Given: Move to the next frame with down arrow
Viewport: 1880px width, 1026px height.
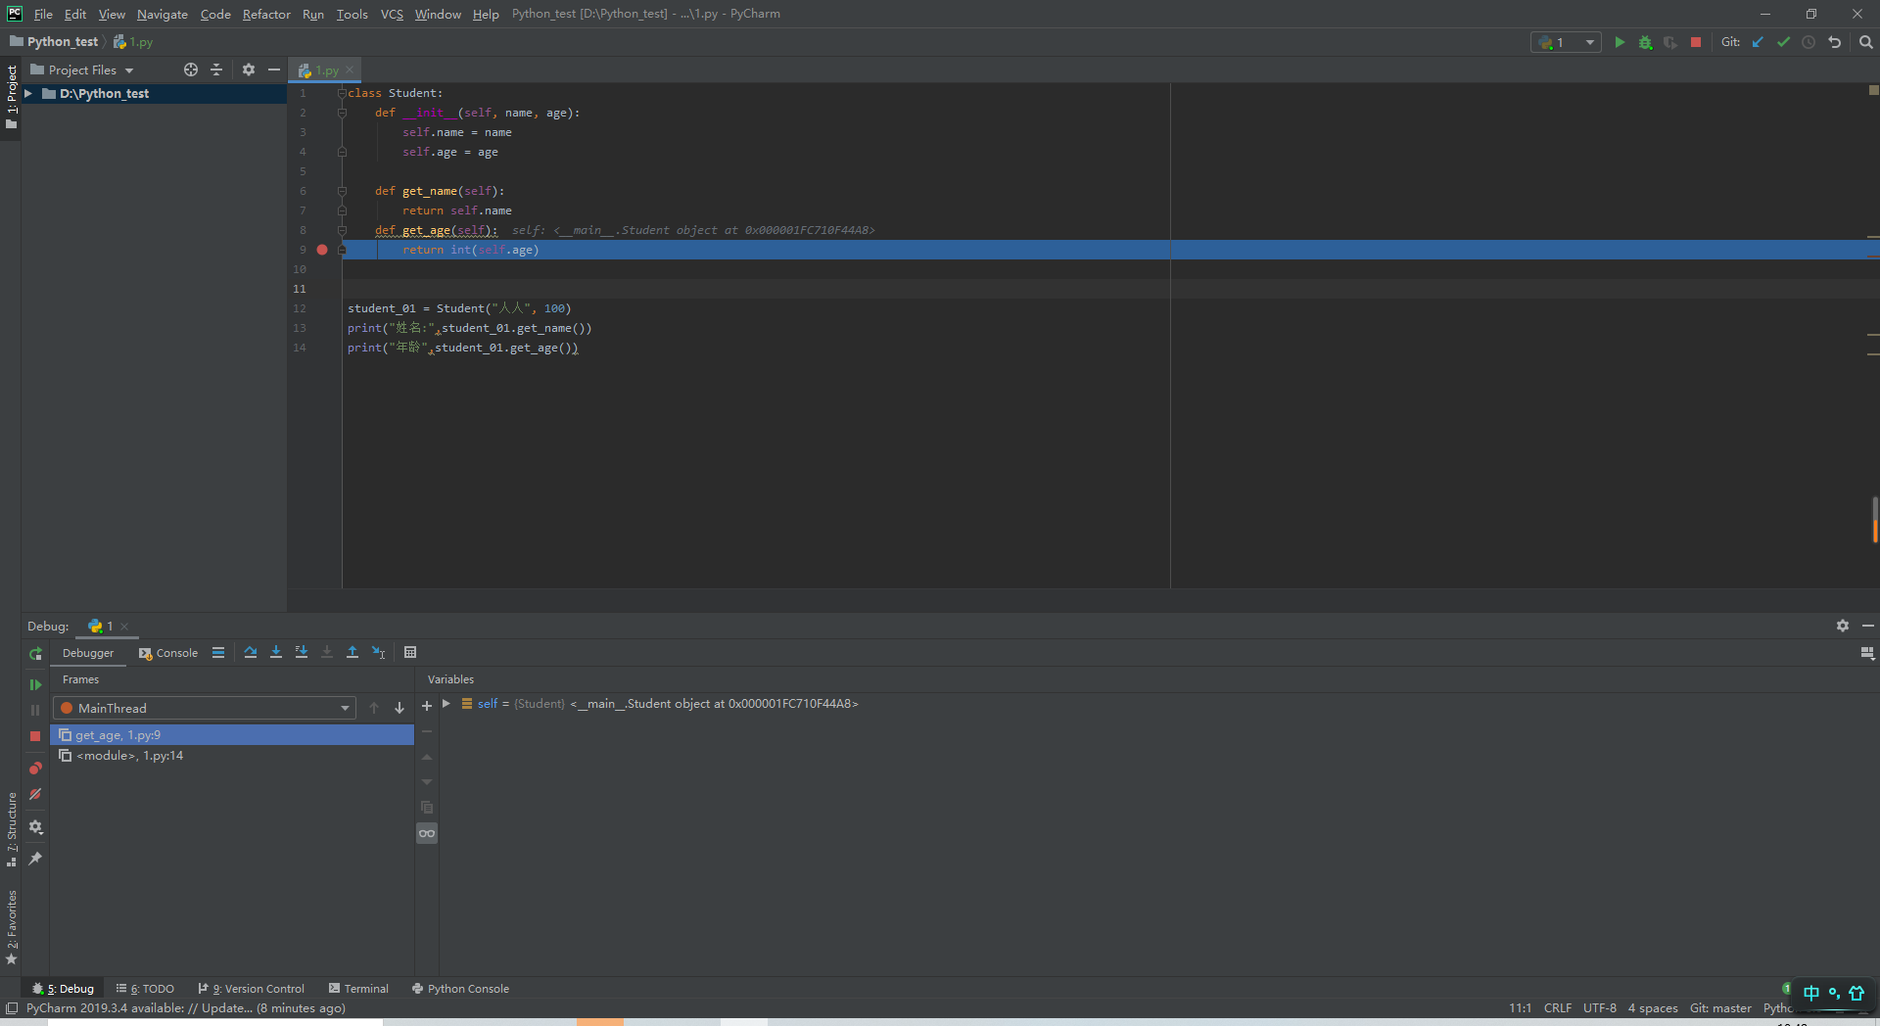Looking at the screenshot, I should pyautogui.click(x=399, y=708).
